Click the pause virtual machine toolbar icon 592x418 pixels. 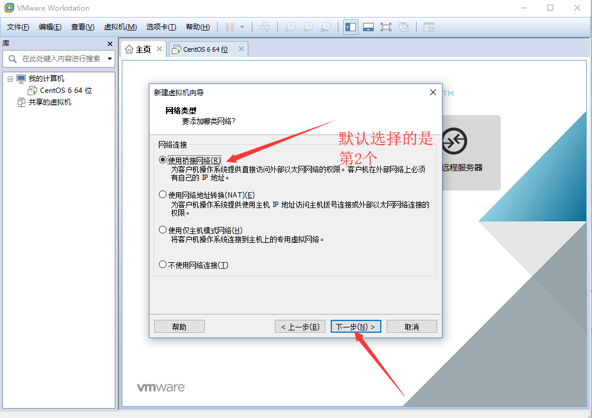[230, 27]
